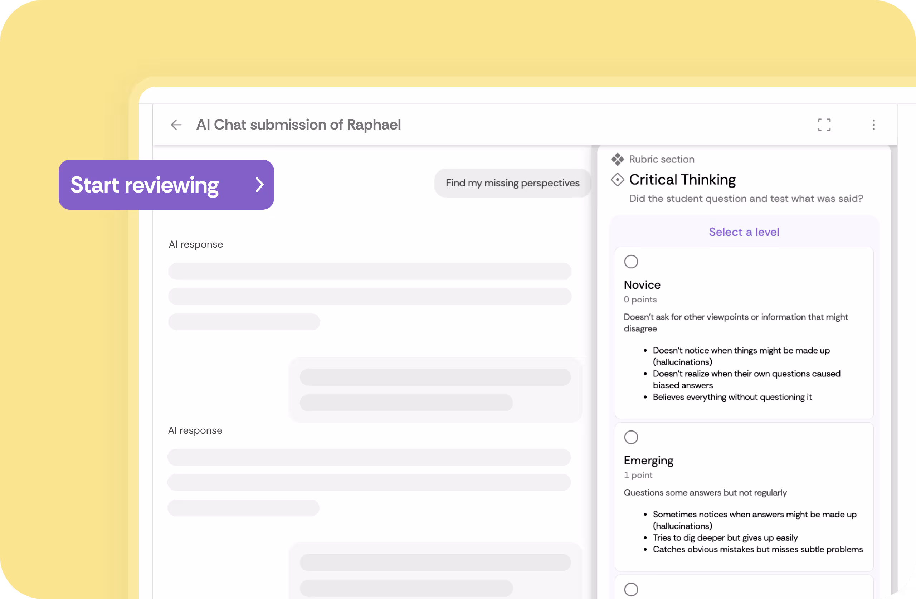Click chevron arrow on Start reviewing

click(x=260, y=185)
